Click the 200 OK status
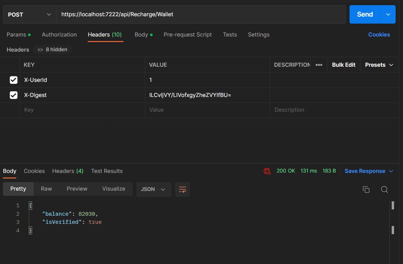This screenshot has width=403, height=264. pyautogui.click(x=285, y=171)
